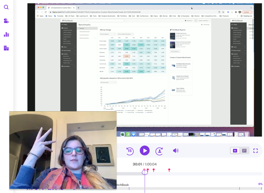Enter fullscreen mode
The image size is (264, 193).
click(x=256, y=151)
